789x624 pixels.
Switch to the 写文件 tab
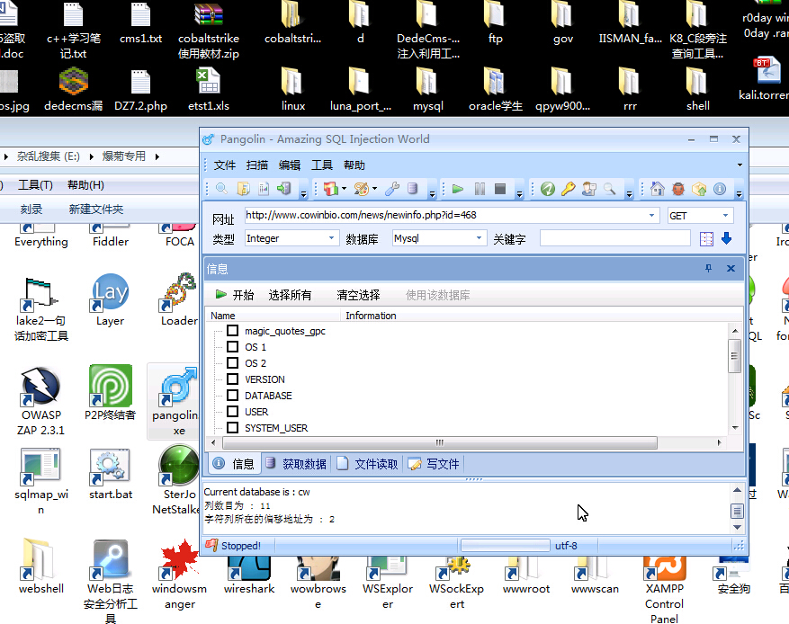click(x=435, y=464)
